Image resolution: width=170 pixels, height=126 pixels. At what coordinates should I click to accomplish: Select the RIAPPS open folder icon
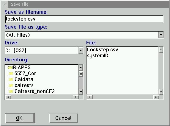10,68
